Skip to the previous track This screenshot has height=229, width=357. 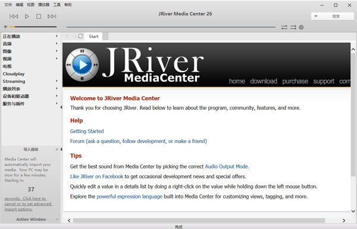14,17
